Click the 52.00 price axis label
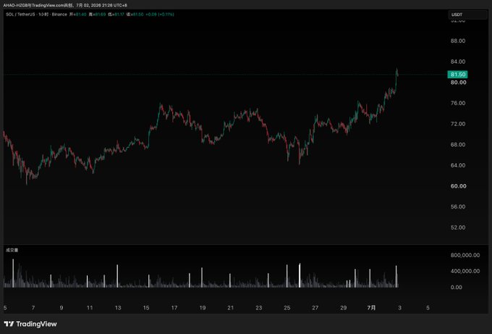 458,227
